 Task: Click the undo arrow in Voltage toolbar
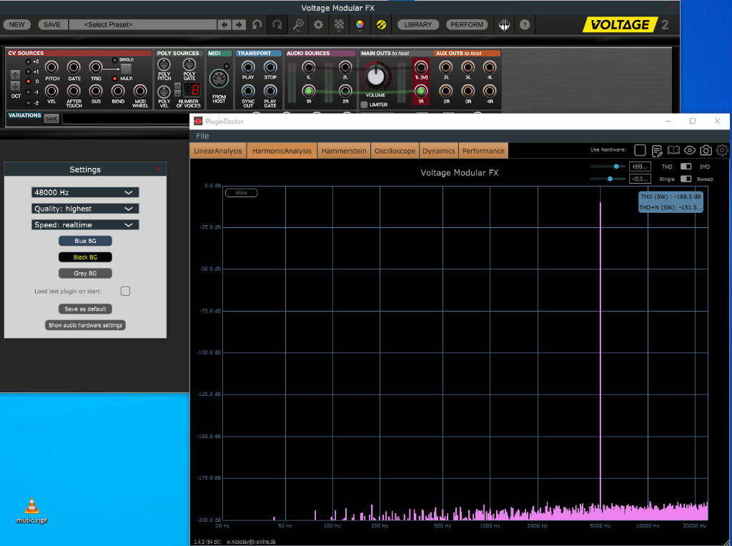[257, 25]
